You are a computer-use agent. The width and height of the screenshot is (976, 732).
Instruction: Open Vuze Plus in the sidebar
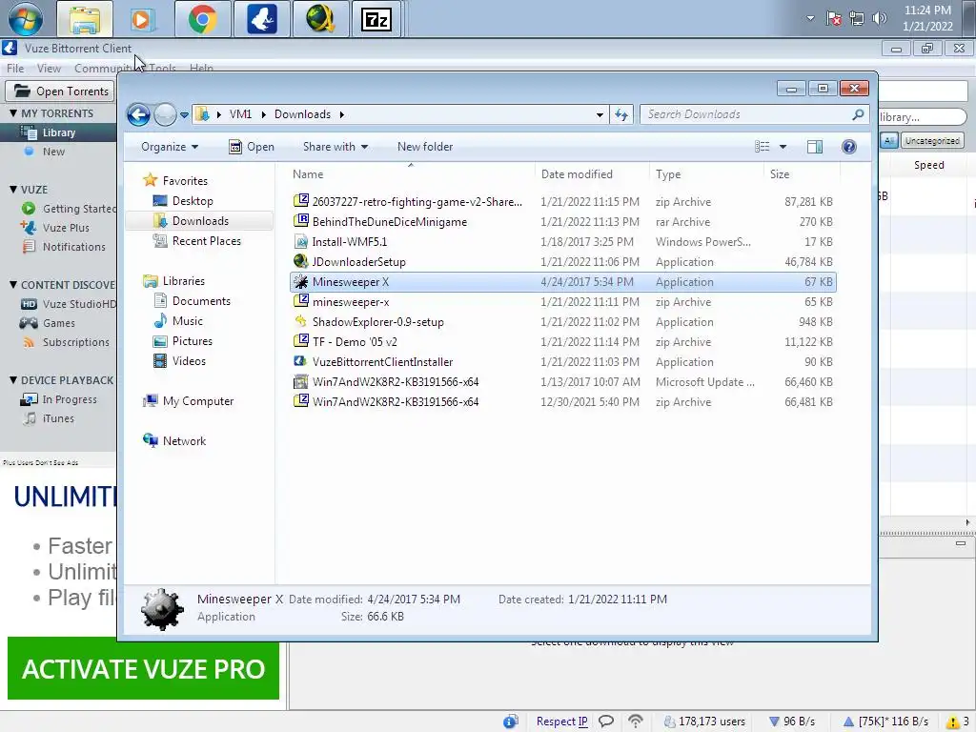coord(66,228)
